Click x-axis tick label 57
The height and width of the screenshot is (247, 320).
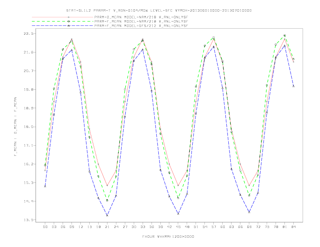[x=214, y=227]
